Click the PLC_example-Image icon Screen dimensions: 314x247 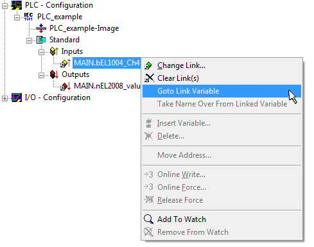tap(41, 28)
